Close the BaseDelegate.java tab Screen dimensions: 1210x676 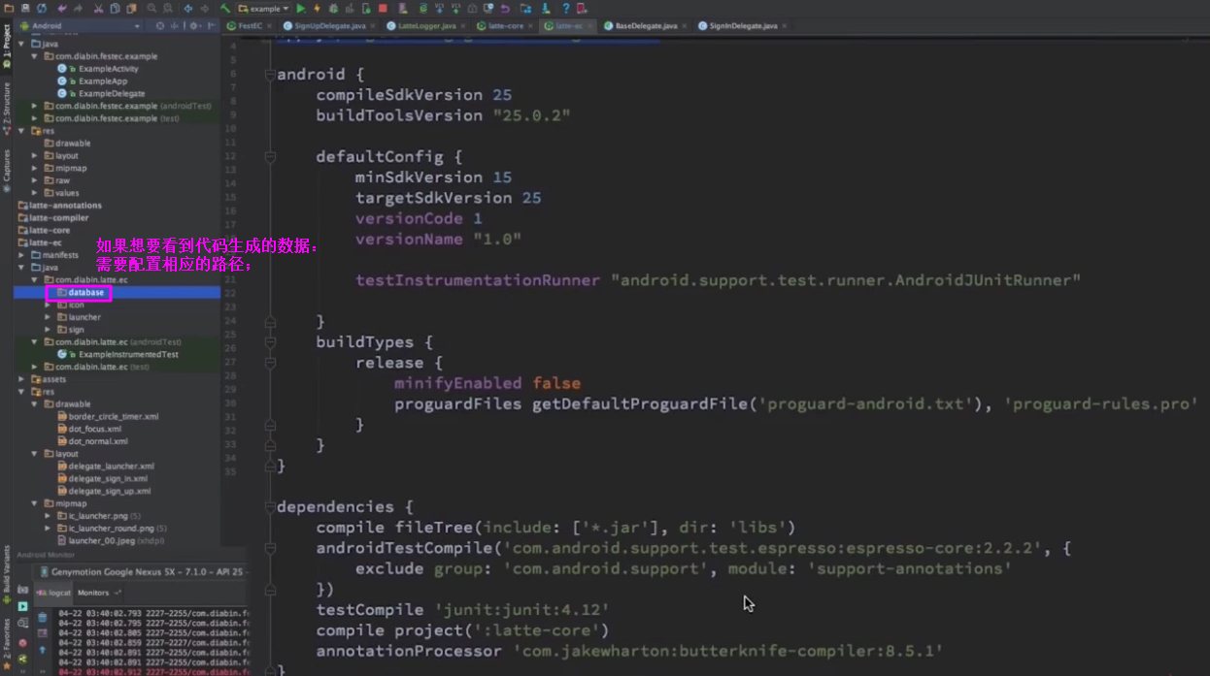684,26
